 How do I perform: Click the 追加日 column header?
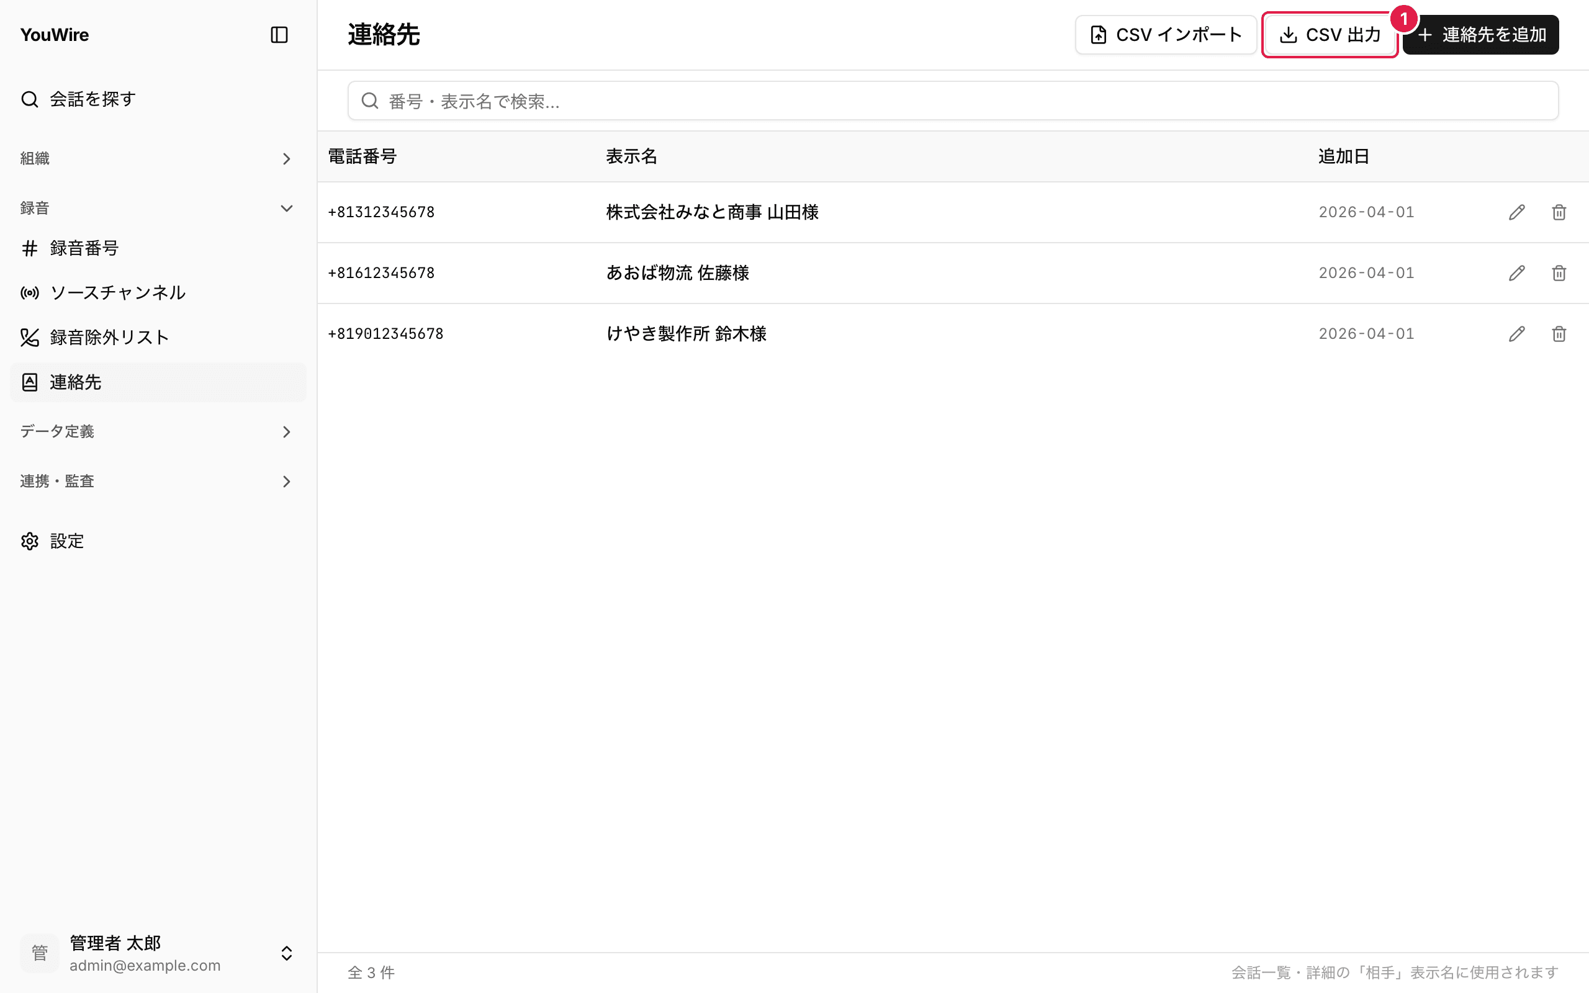point(1343,156)
